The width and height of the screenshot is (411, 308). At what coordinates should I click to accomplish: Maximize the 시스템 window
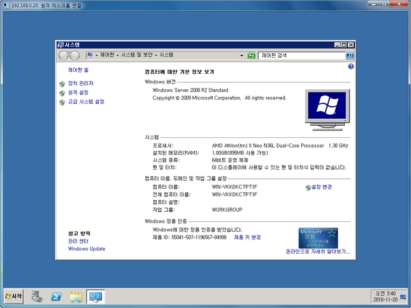(x=344, y=45)
